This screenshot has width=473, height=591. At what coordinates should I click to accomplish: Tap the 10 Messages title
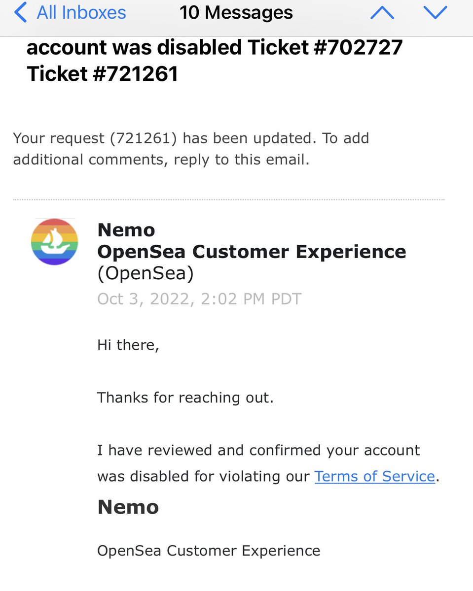coord(236,13)
